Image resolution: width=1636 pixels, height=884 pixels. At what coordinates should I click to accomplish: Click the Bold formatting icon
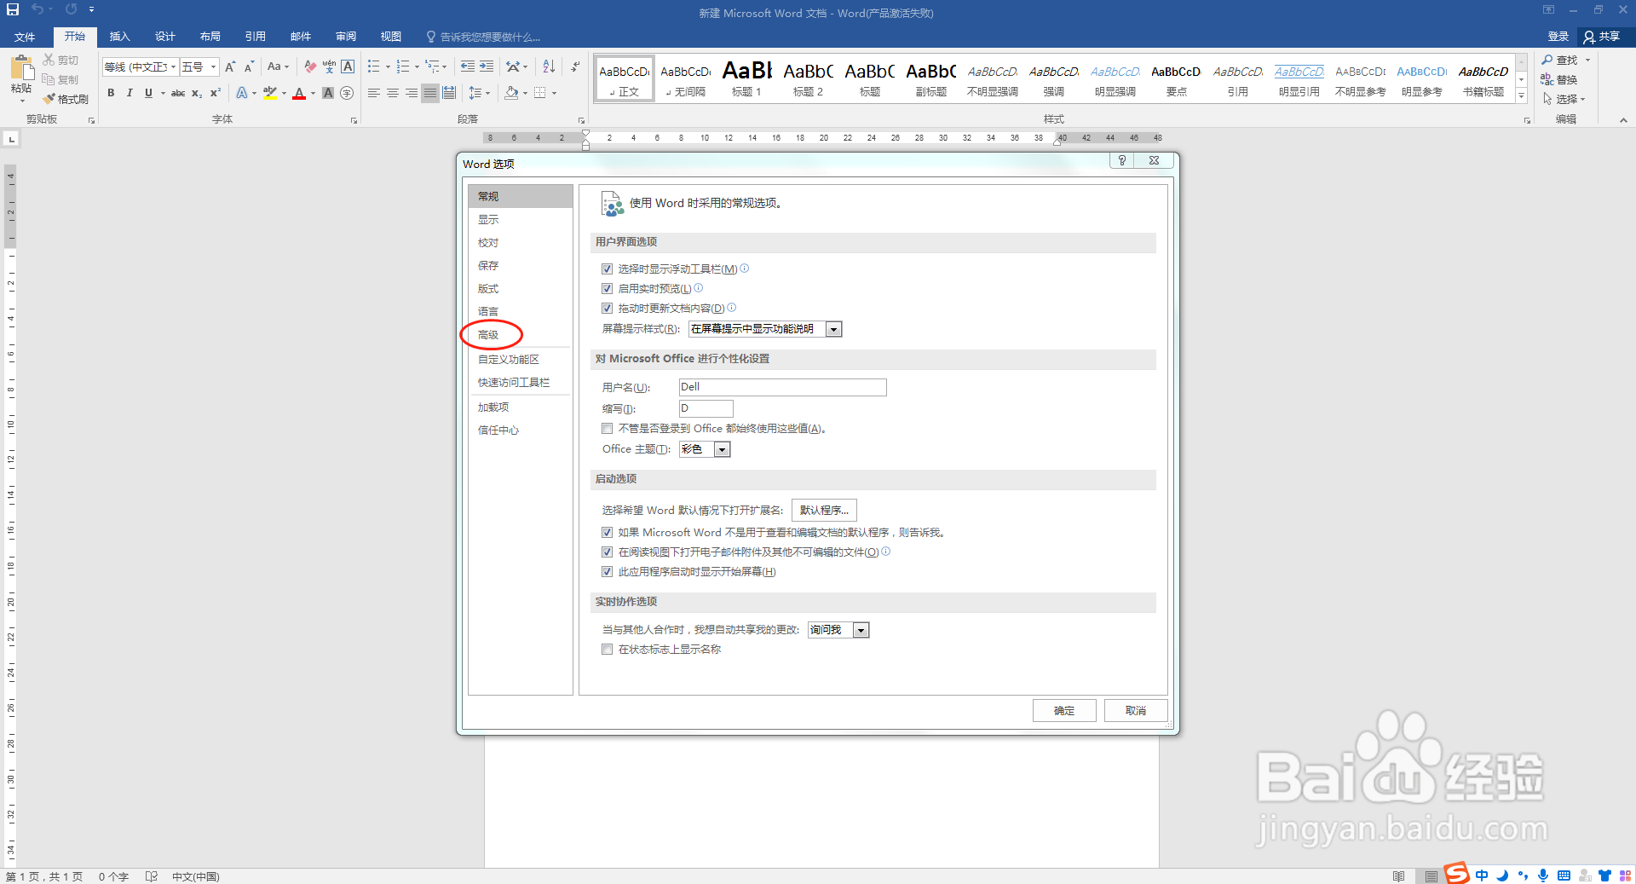(x=111, y=93)
